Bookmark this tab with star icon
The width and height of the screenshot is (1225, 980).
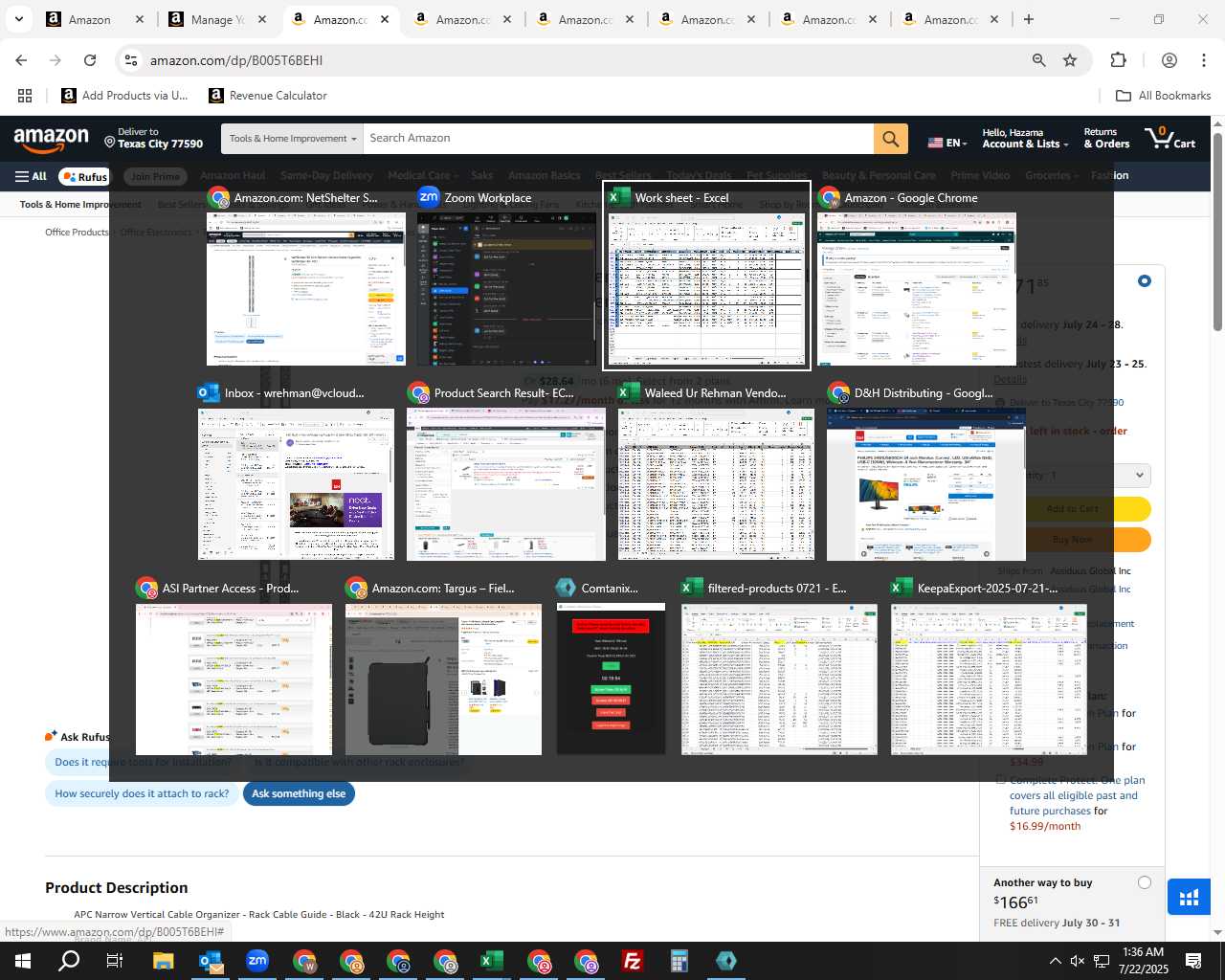(1070, 60)
